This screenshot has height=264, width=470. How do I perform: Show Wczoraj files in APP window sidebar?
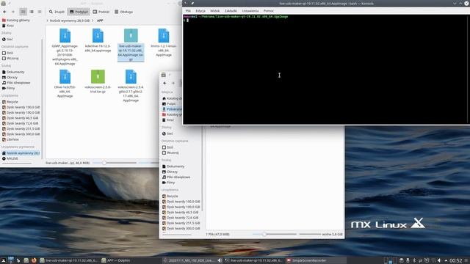pyautogui.click(x=10, y=59)
